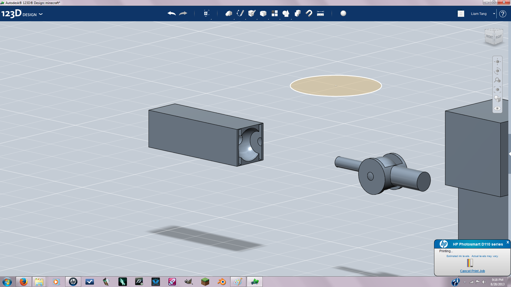Select the Zoom navigation tool
The image size is (511, 287).
pyautogui.click(x=497, y=80)
